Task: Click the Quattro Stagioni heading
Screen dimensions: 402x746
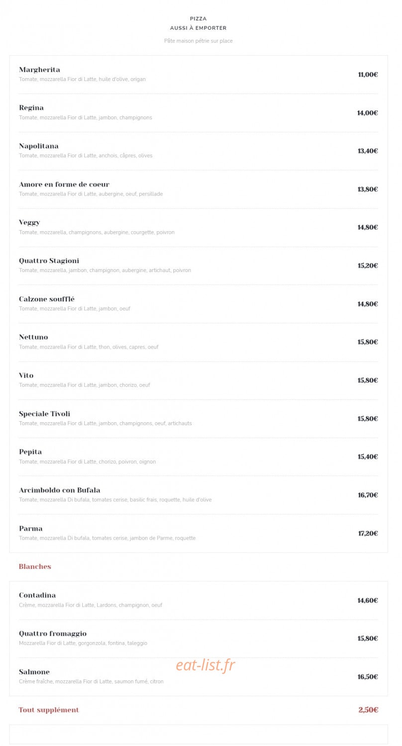Action: [x=49, y=261]
